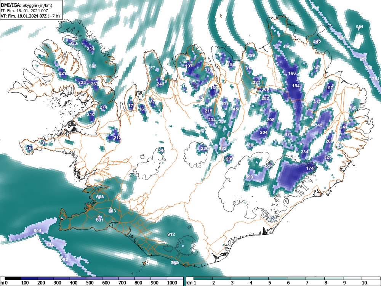This screenshot has width=381, height=286.
Task: Click visibility value 282 on the map
Action: coord(265,98)
